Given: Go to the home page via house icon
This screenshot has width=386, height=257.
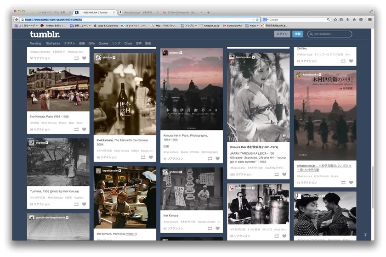Looking at the screenshot, I should (x=354, y=20).
